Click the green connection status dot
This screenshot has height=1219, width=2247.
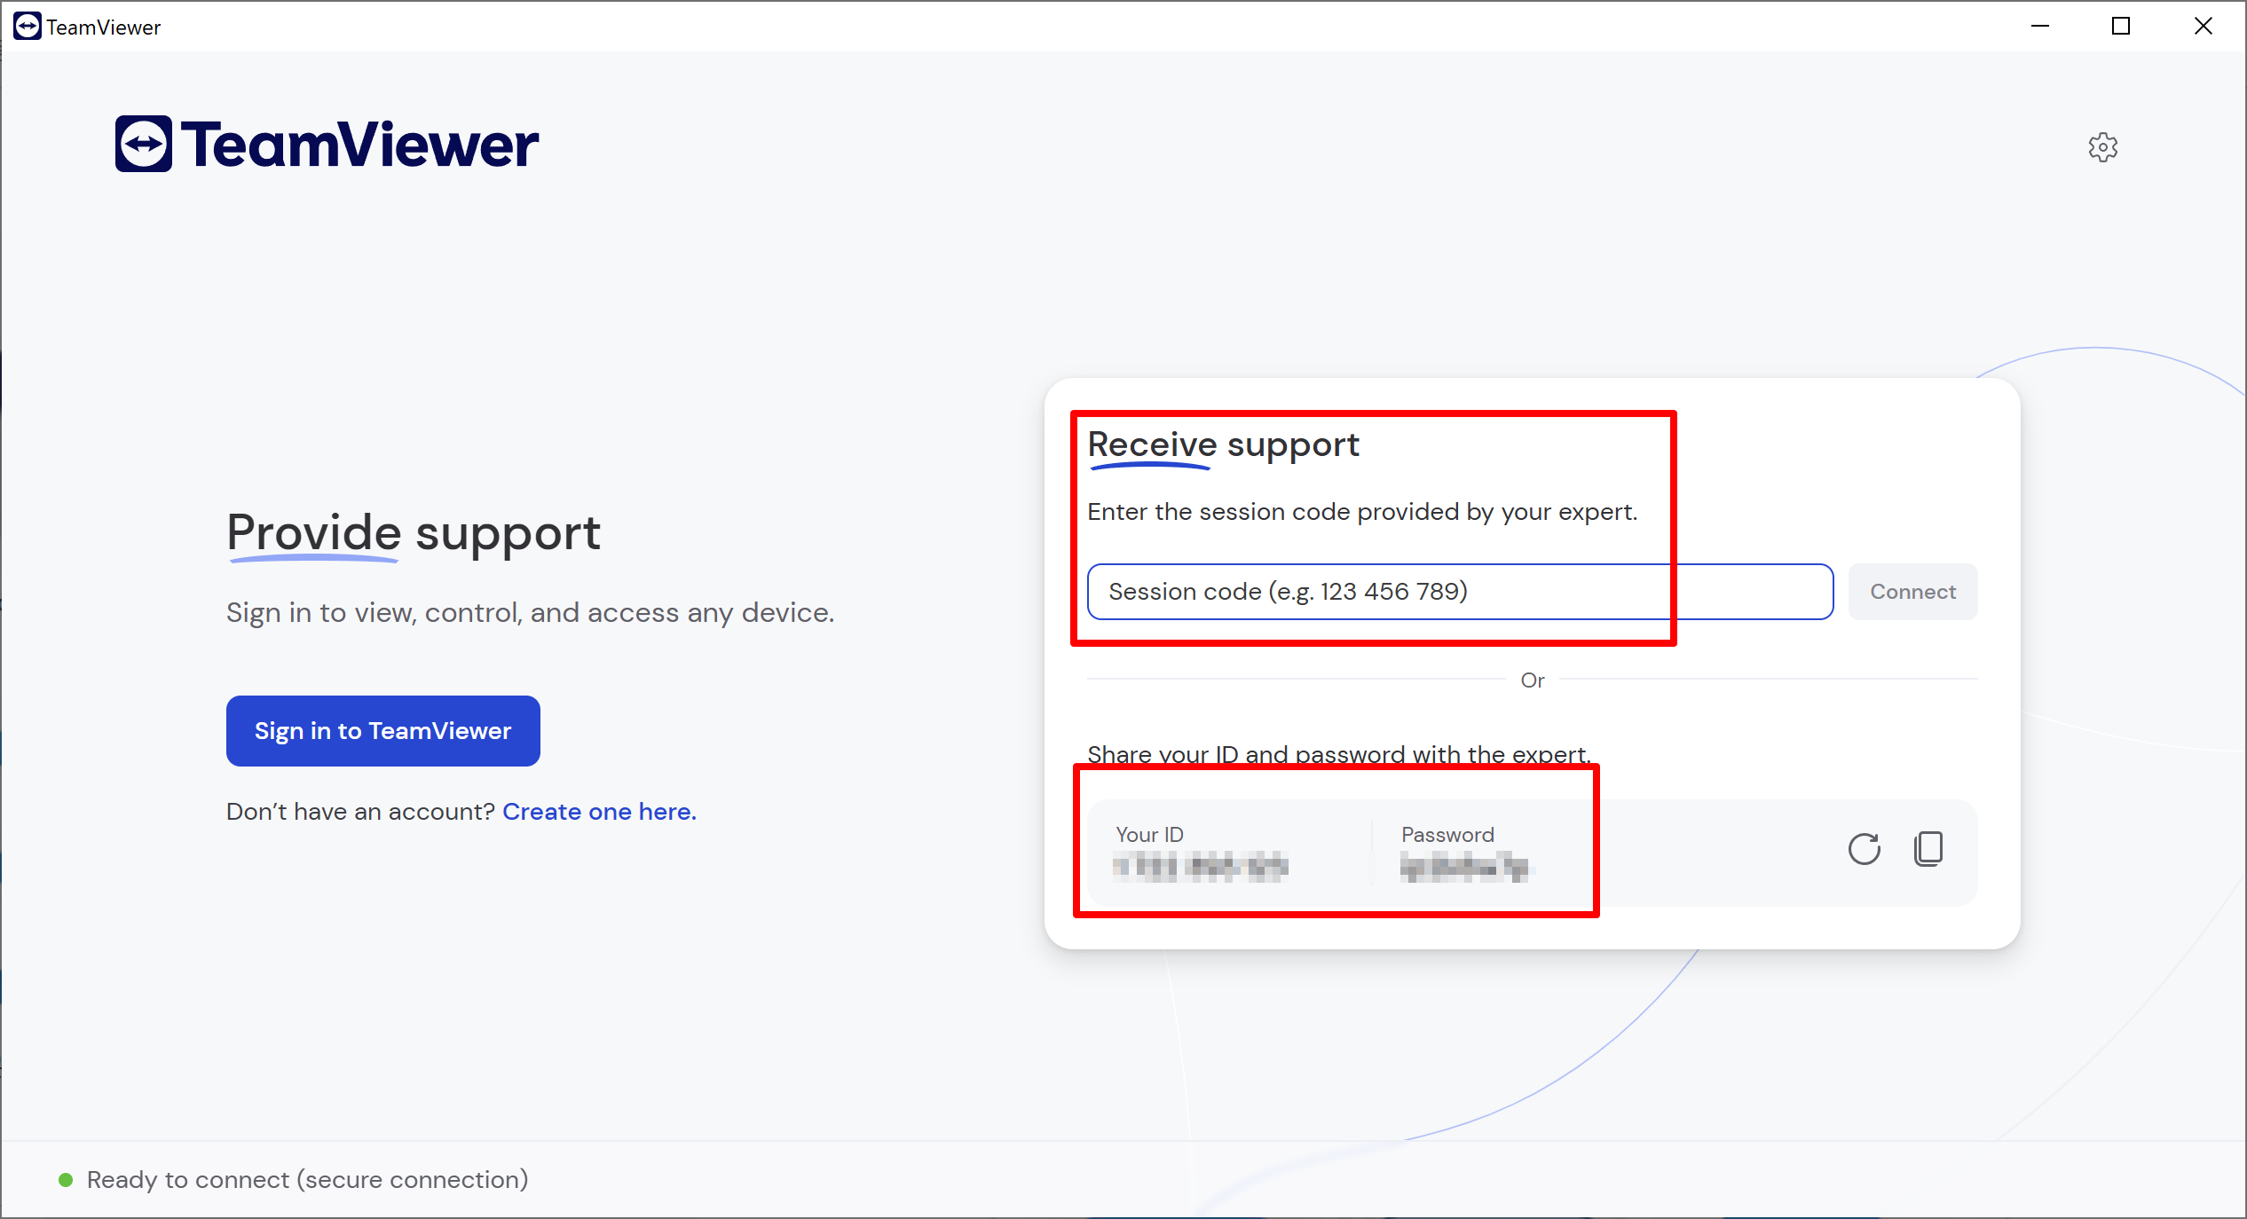pyautogui.click(x=65, y=1179)
